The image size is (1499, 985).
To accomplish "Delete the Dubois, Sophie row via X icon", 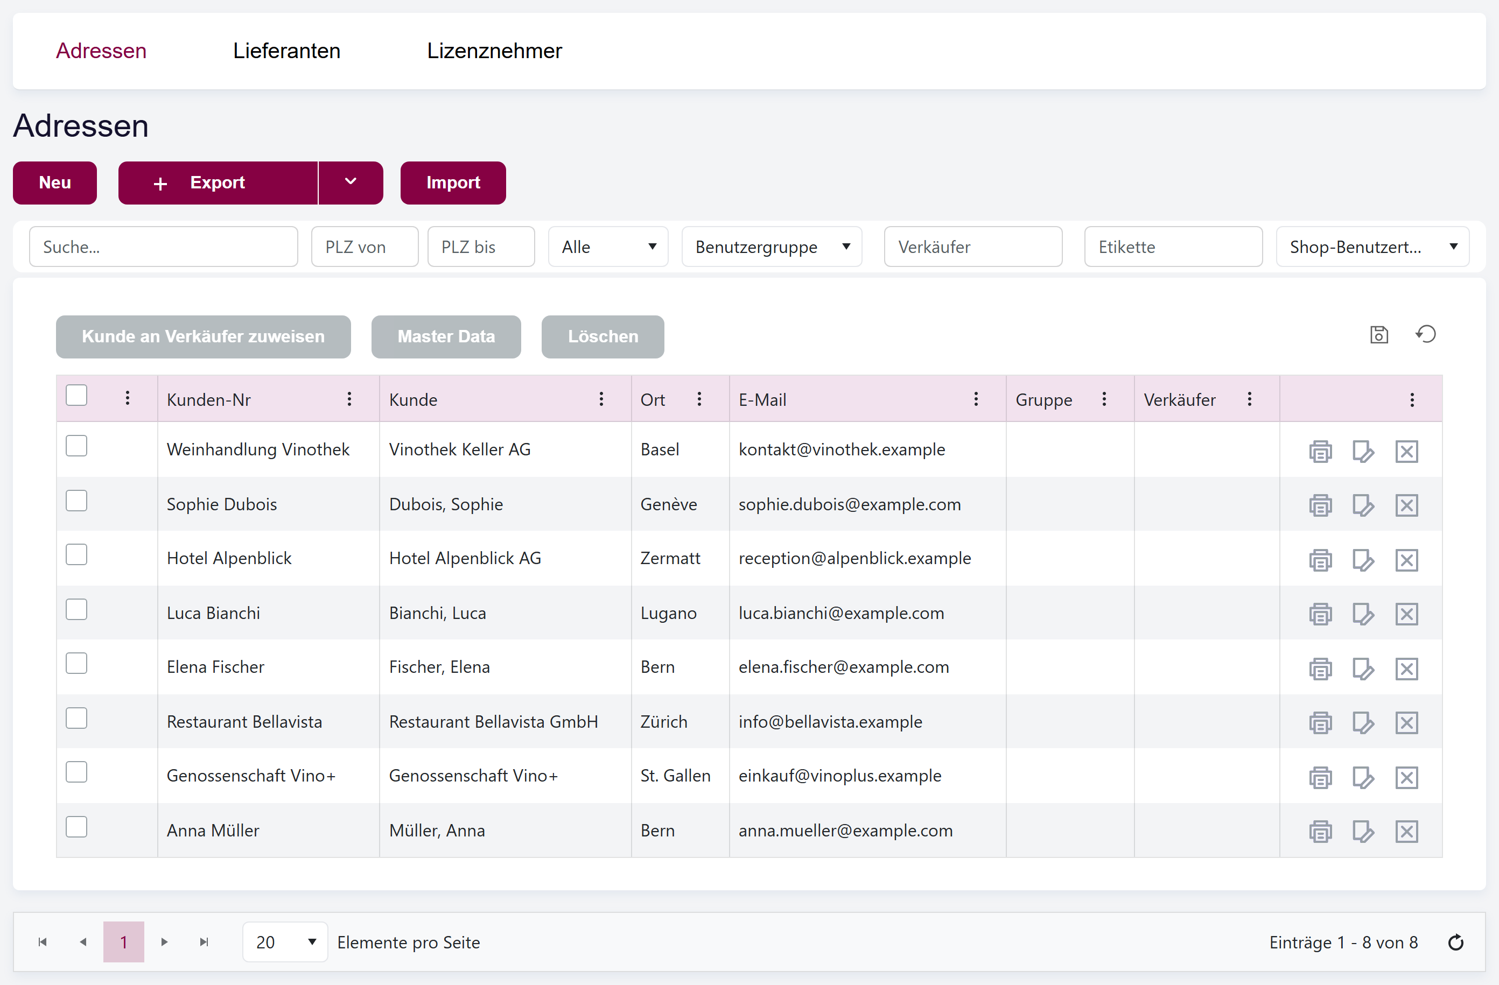I will [1406, 505].
